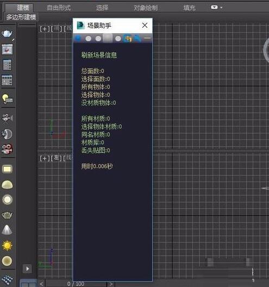Click the 选择物体材质:0 line
Viewport: 269px width, 287px height.
(102, 126)
